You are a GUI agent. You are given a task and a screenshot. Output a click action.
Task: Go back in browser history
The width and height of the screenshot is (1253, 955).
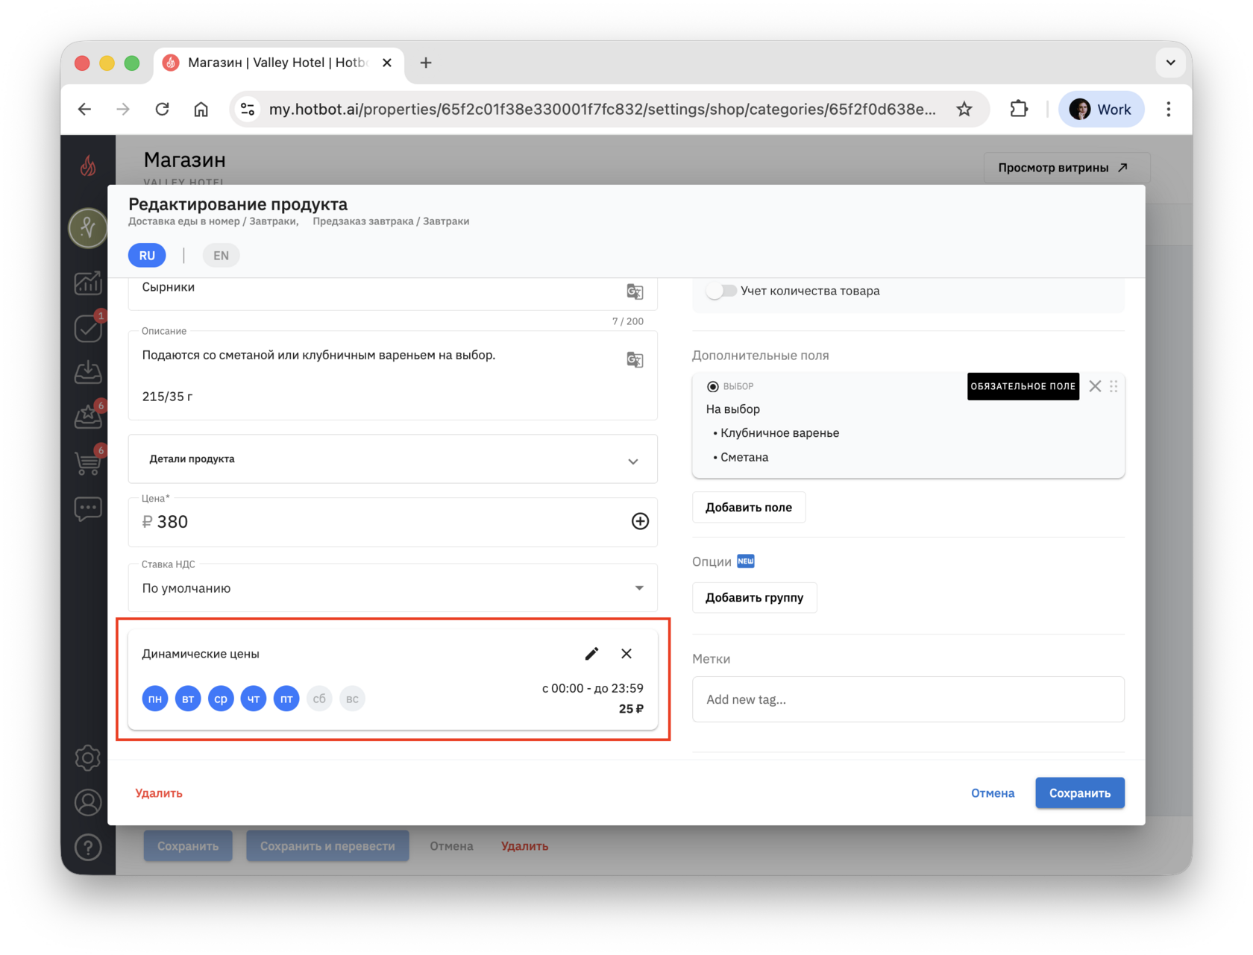84,110
